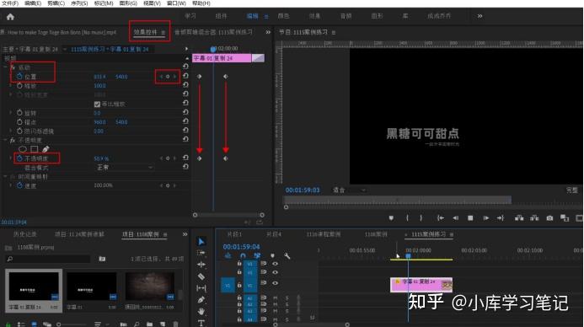Collapse the 运动 motion effect group
This screenshot has height=327, width=584.
point(5,67)
